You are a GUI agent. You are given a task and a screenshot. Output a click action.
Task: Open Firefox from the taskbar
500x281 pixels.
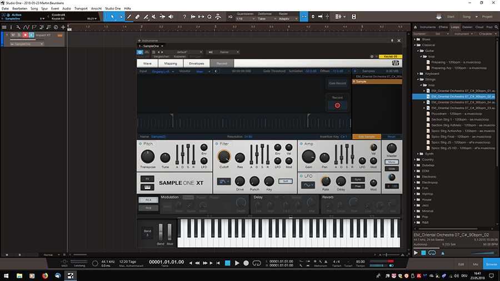[x=45, y=275]
